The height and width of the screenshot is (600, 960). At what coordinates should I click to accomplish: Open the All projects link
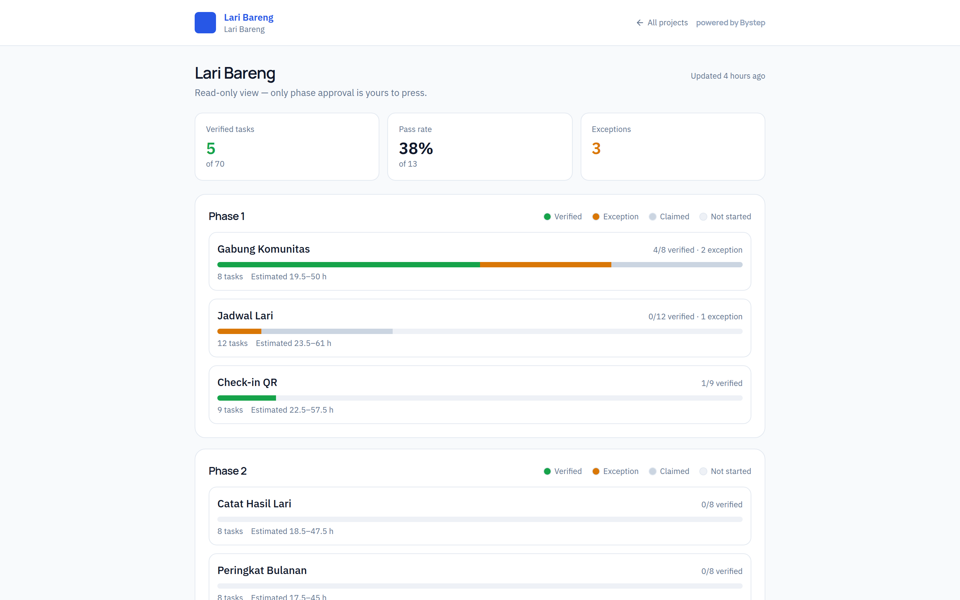pos(662,23)
